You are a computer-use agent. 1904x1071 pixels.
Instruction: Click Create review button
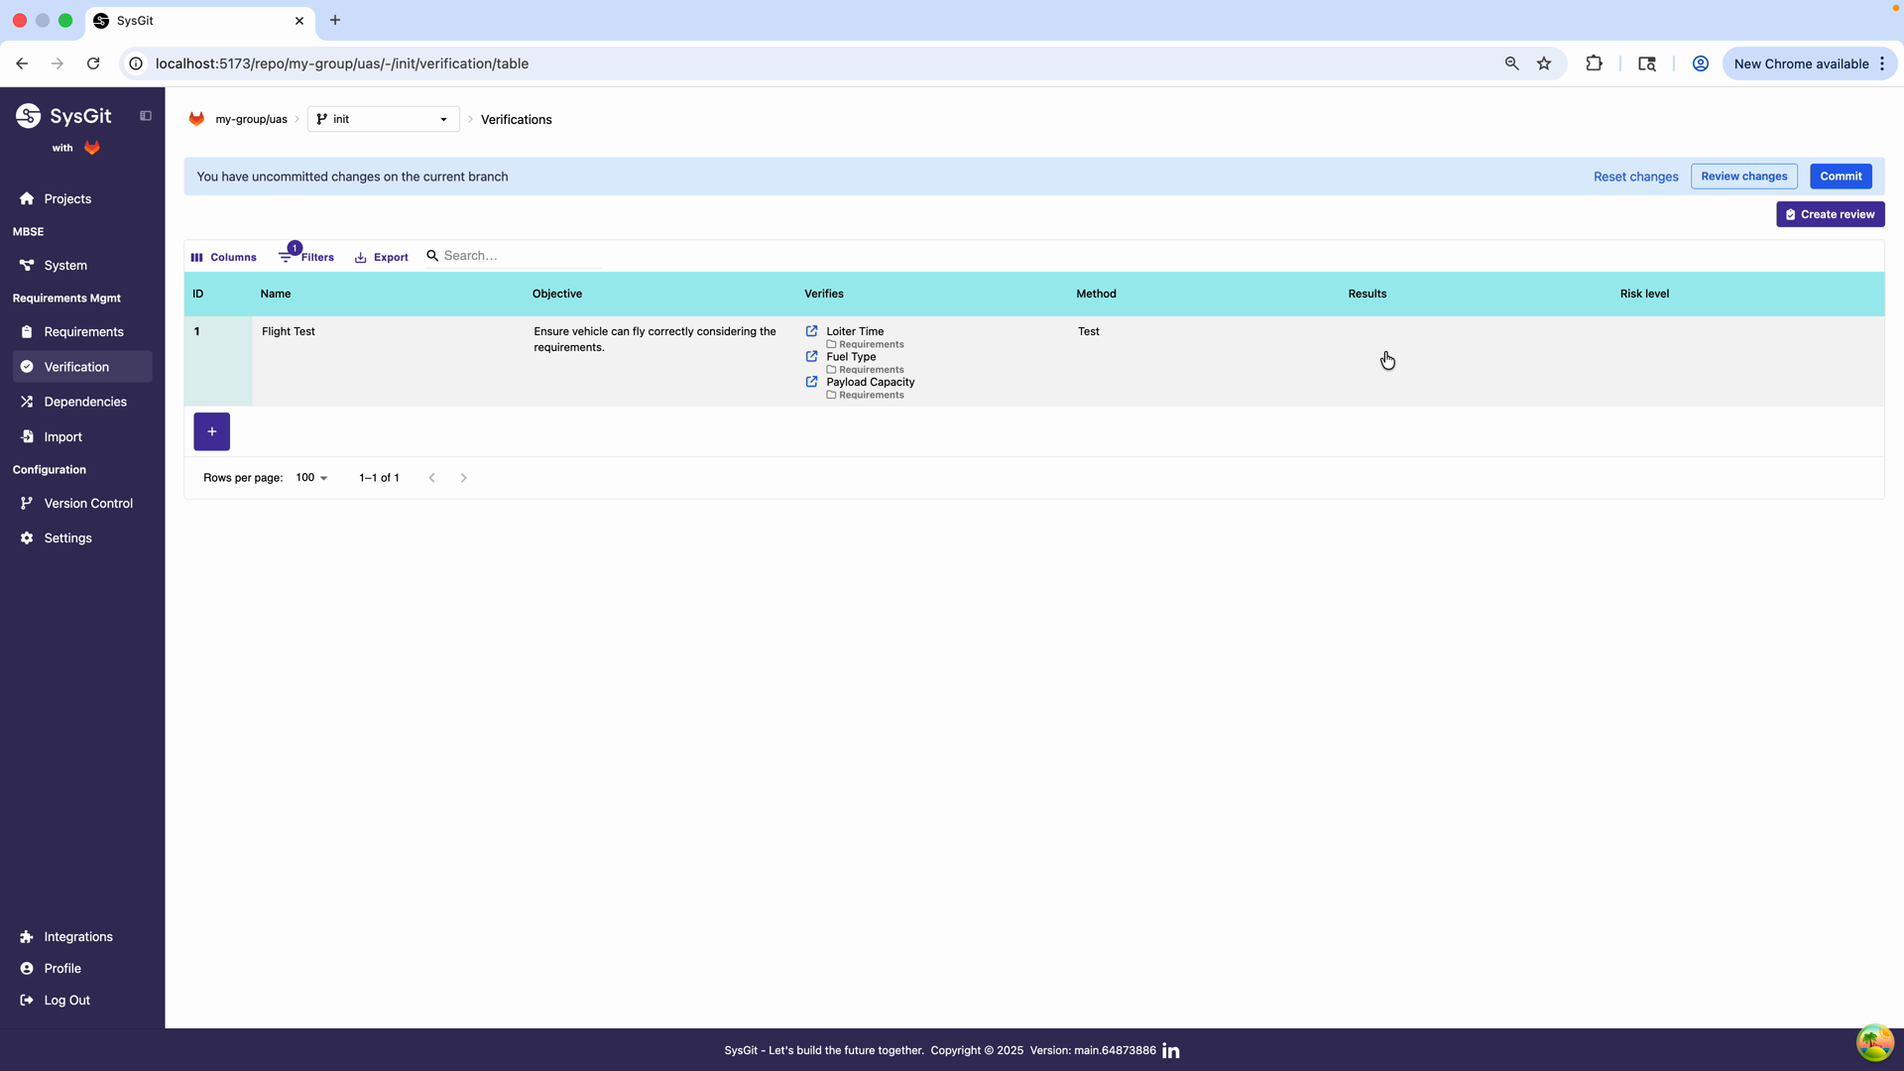click(1830, 214)
